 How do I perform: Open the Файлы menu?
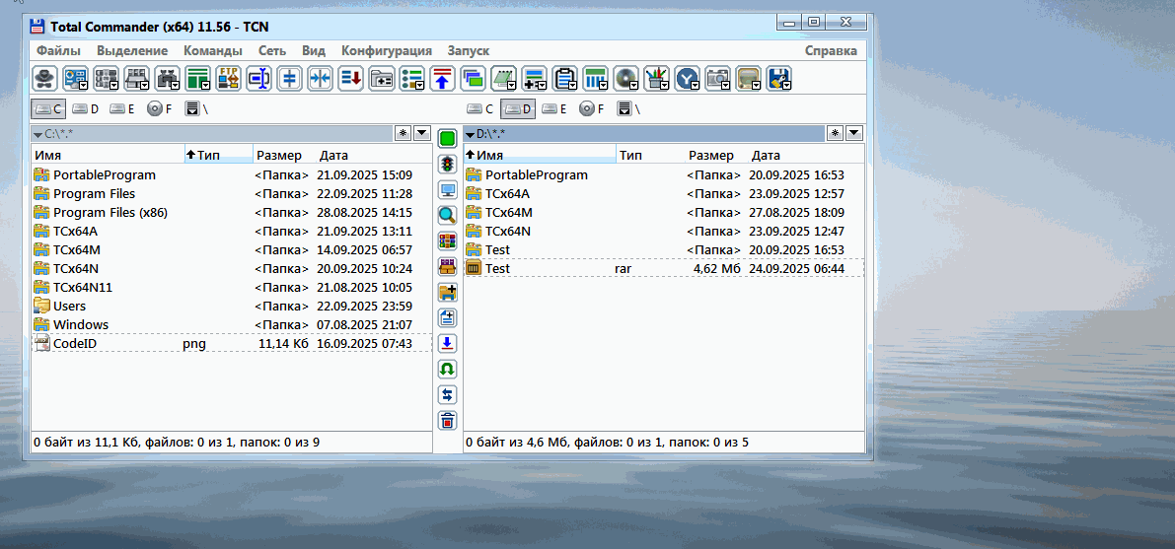click(x=58, y=50)
